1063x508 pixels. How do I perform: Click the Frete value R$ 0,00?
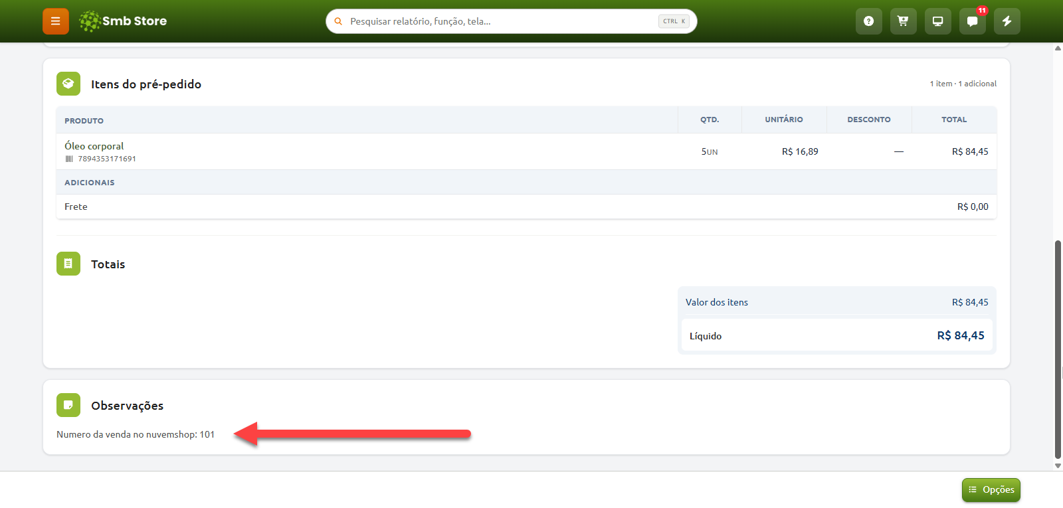click(973, 207)
